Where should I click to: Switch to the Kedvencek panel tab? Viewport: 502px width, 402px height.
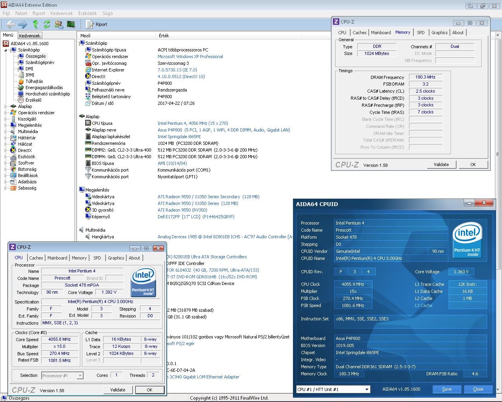29,35
